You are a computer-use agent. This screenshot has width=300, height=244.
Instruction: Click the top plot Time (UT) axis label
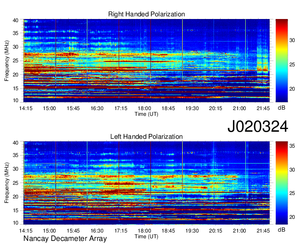(x=146, y=114)
